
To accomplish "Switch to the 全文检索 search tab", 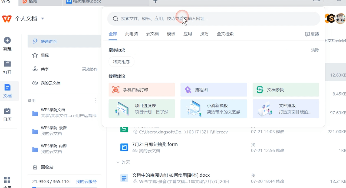I will (225, 34).
